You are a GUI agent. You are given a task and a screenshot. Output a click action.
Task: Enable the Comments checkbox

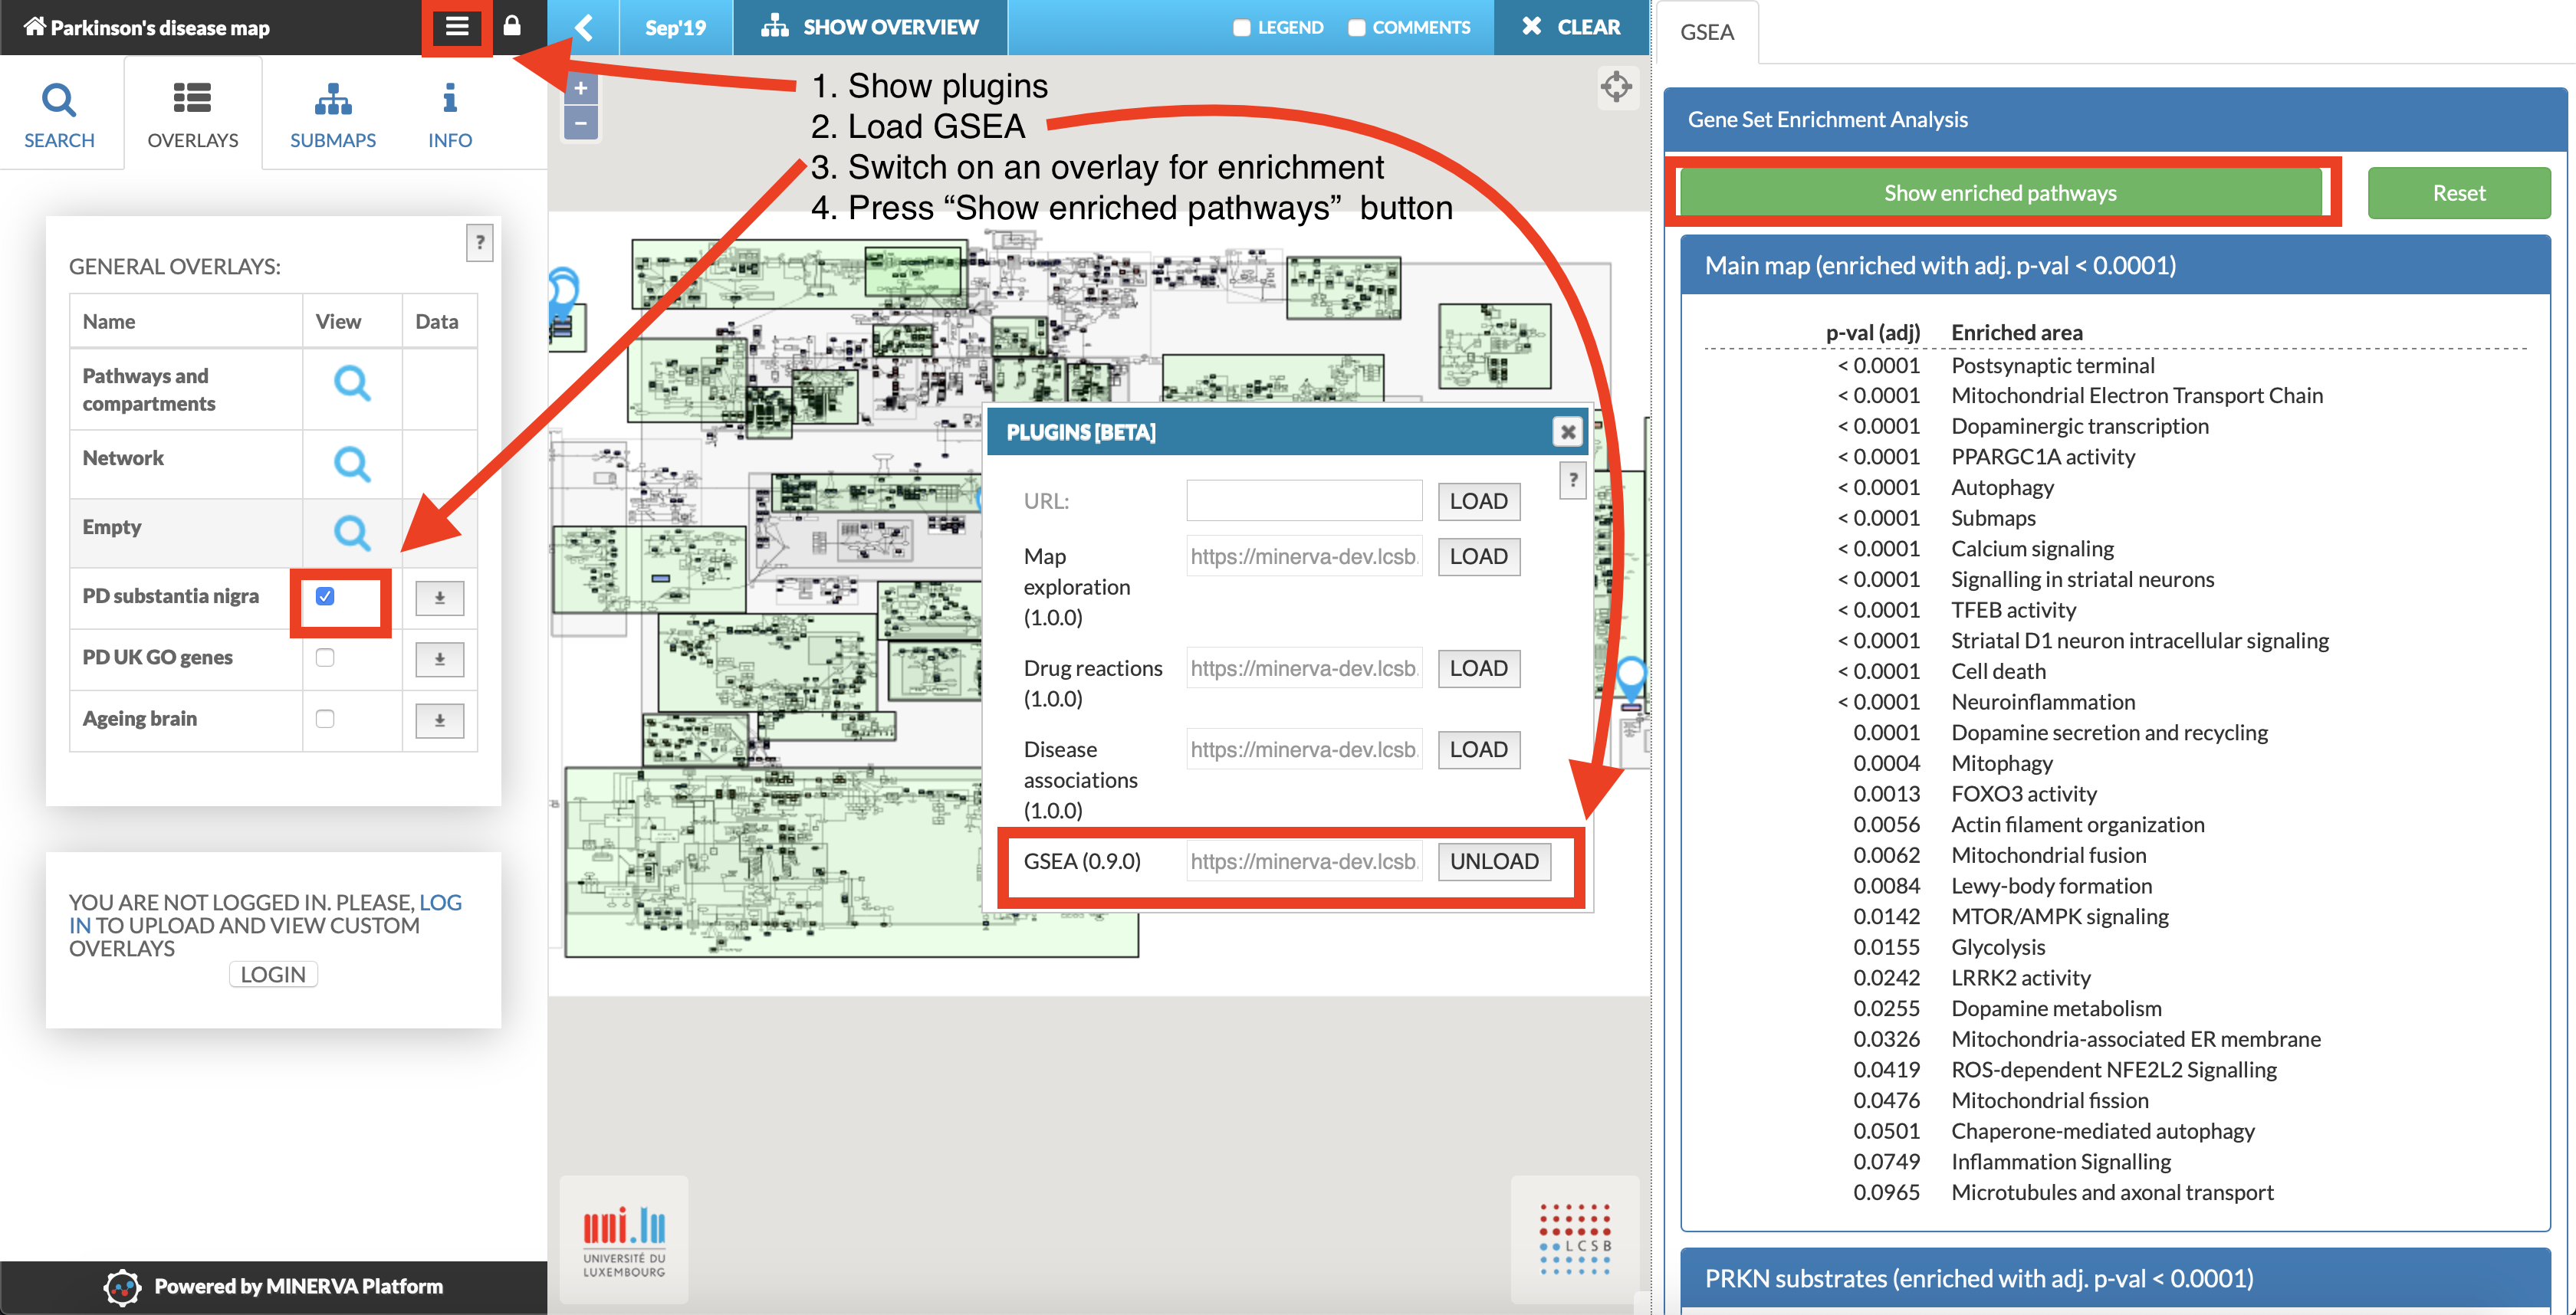1356,28
